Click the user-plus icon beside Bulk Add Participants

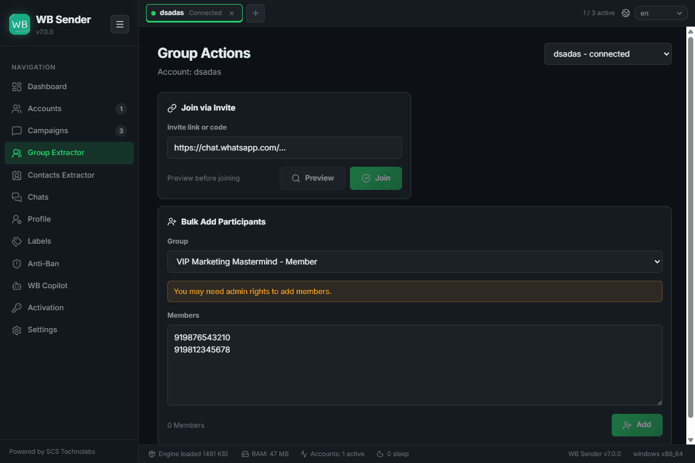[172, 222]
